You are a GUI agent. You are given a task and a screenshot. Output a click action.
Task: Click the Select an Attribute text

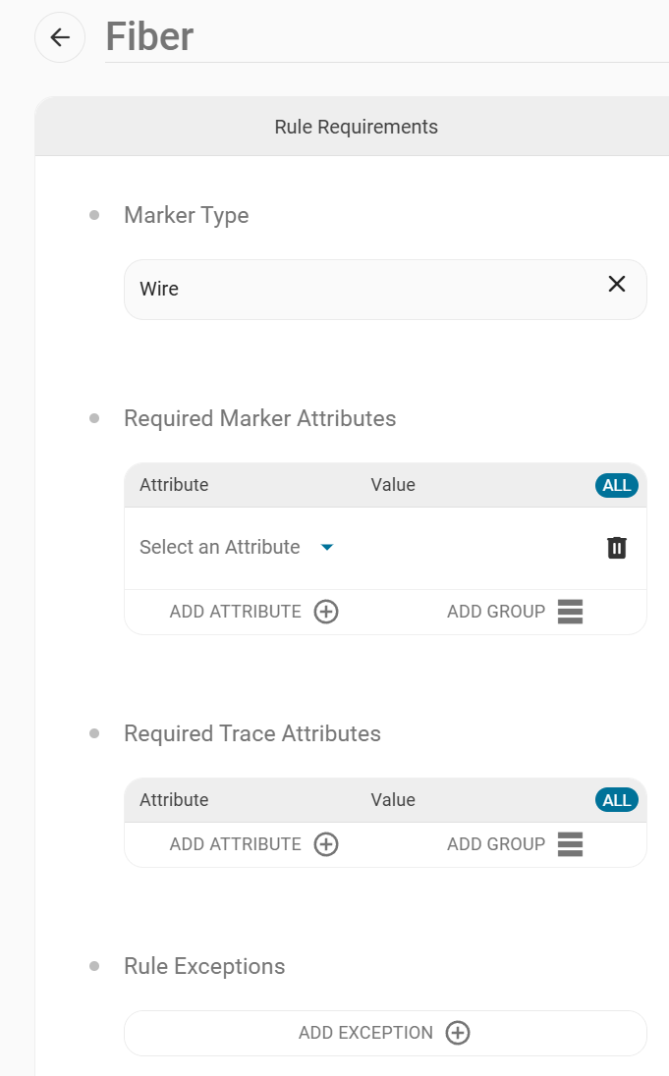coord(220,547)
